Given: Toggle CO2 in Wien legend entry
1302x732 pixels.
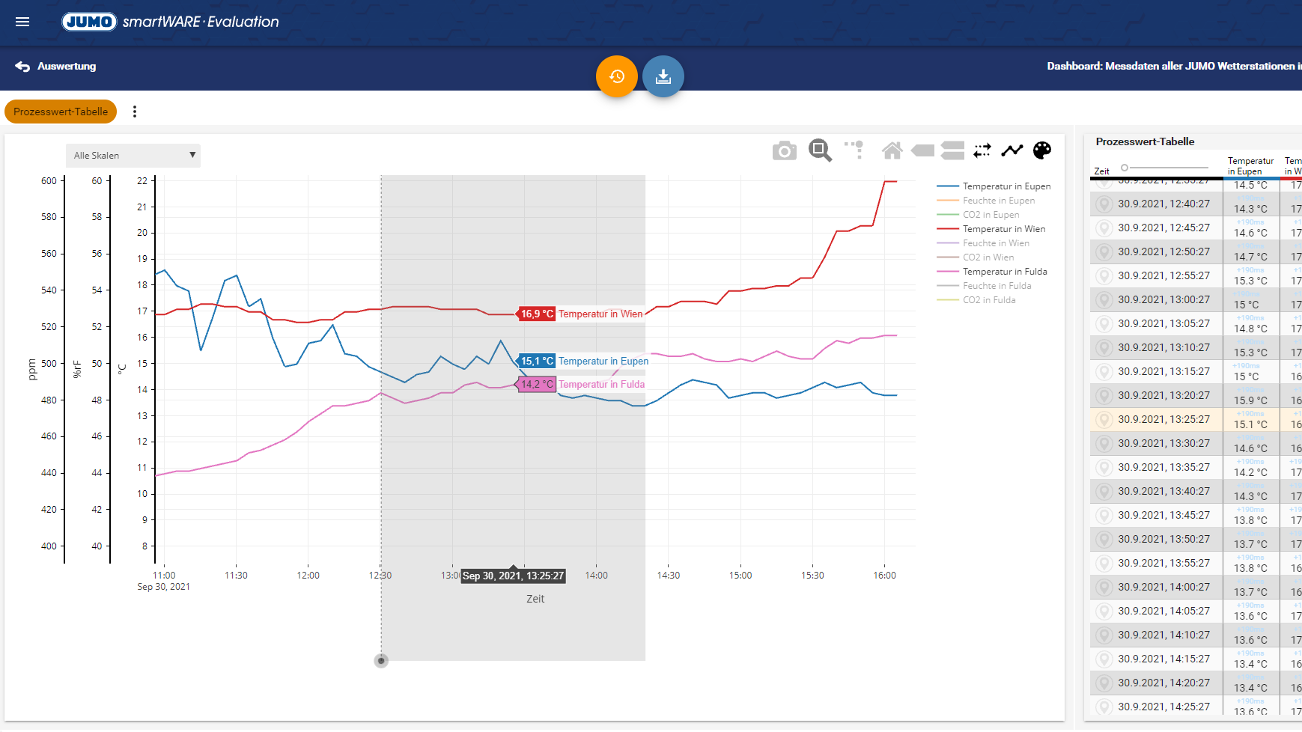Looking at the screenshot, I should (x=988, y=257).
